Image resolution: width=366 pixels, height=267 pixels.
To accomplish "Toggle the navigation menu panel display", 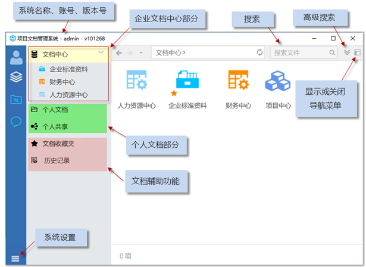I will click(357, 53).
